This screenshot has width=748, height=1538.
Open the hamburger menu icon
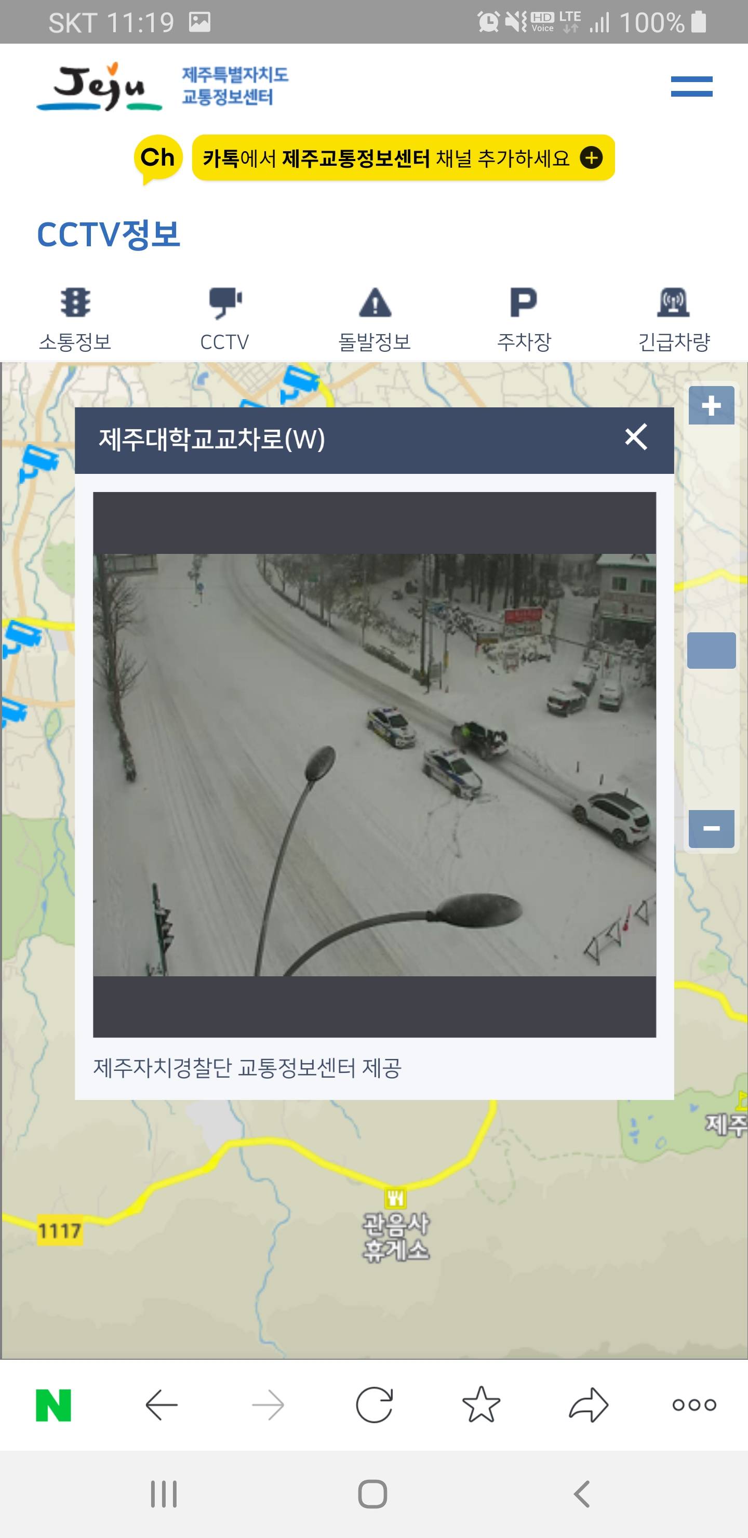691,87
